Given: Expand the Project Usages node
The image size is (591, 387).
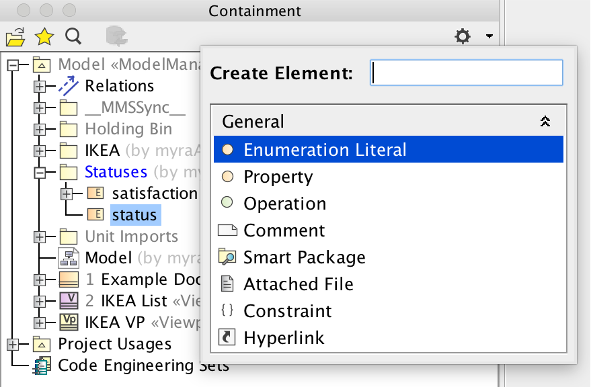Looking at the screenshot, I should coord(13,344).
